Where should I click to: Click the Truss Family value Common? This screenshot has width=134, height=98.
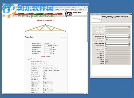coord(117,61)
